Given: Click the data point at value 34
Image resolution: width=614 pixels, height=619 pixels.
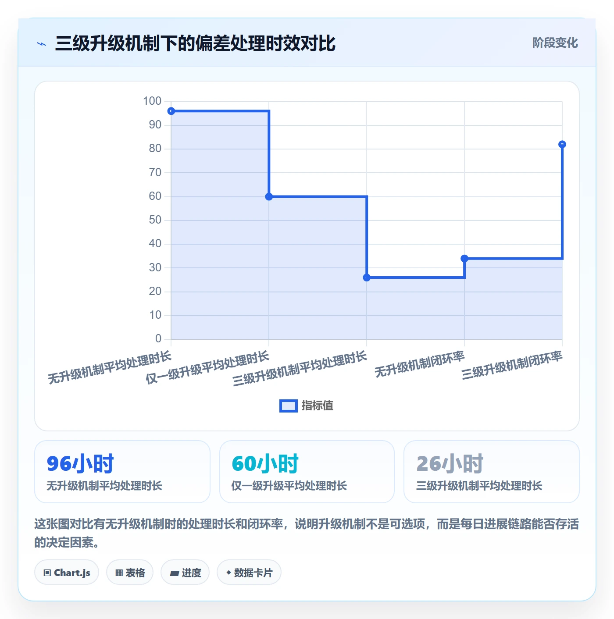Looking at the screenshot, I should coord(464,259).
